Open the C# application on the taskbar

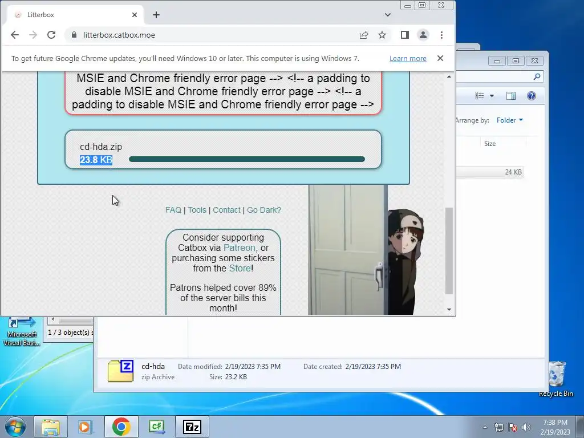(x=156, y=427)
